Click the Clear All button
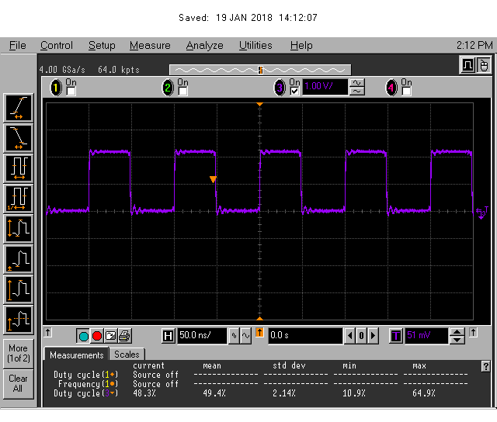Screen dimensions: 497x422 point(19,384)
